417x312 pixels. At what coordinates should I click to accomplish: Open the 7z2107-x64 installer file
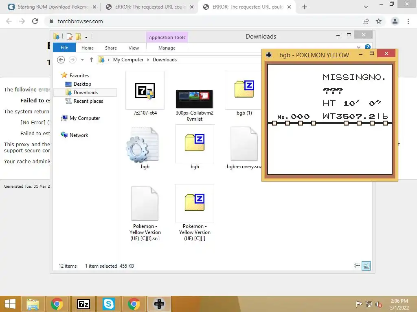(145, 93)
